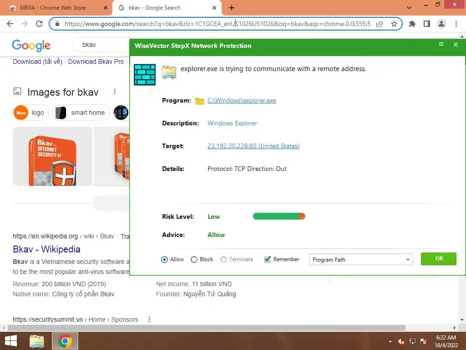Image resolution: width=466 pixels, height=350 pixels.
Task: Open a new Chrome tab
Action: tap(232, 8)
